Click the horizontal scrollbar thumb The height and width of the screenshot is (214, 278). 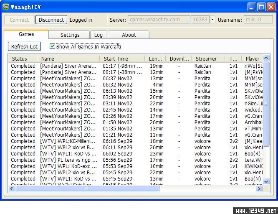(87, 189)
